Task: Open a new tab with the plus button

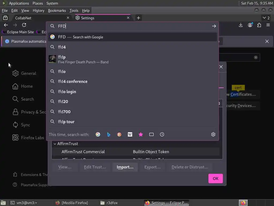Action: point(138,18)
